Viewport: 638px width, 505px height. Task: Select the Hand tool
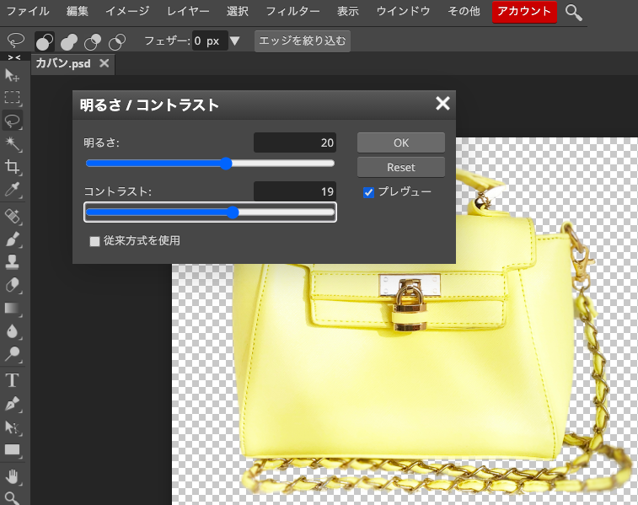[12, 476]
